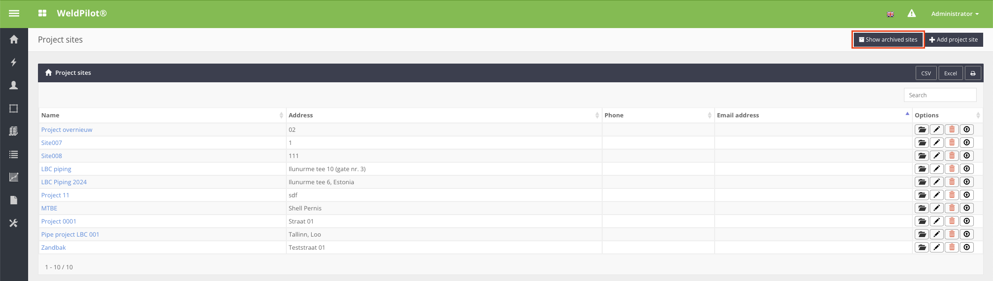The image size is (993, 281).
Task: Delete the LBC piping site via trash icon
Action: (x=952, y=169)
